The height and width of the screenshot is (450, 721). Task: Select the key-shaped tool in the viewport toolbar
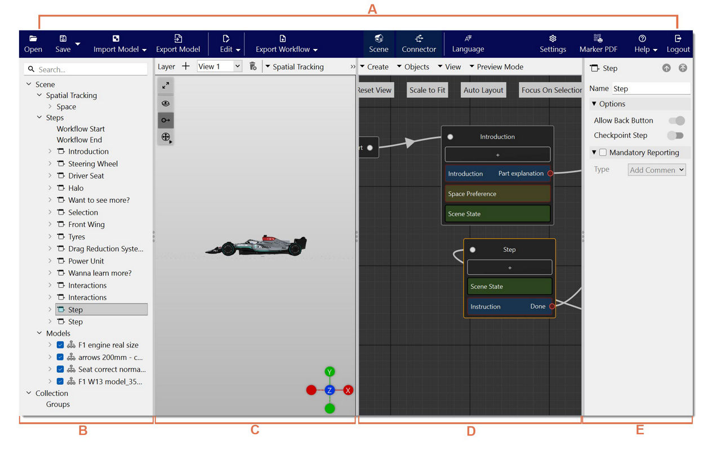[x=166, y=120]
